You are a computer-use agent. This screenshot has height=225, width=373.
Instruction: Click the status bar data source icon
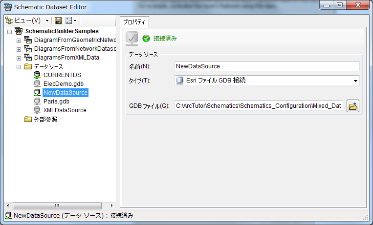8,216
